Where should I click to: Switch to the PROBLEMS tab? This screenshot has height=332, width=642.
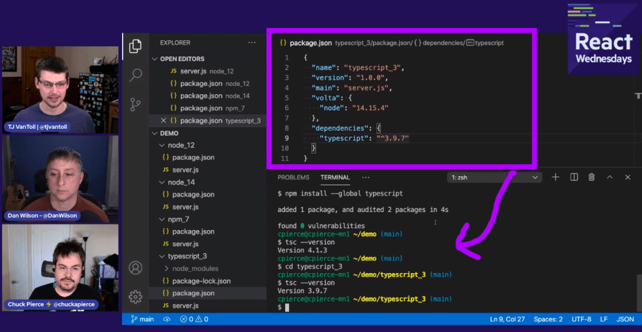tap(293, 178)
